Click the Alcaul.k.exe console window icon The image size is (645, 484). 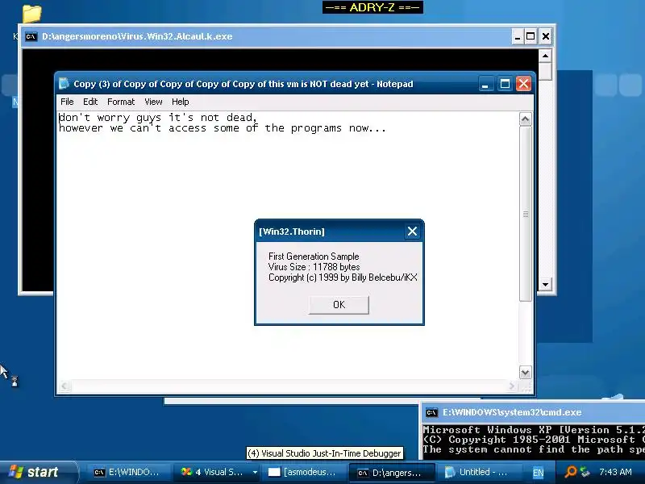(31, 36)
